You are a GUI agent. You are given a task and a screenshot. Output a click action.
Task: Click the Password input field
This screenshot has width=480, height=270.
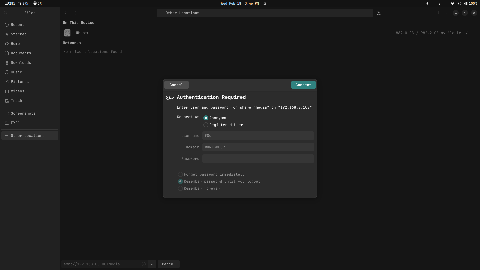click(258, 159)
